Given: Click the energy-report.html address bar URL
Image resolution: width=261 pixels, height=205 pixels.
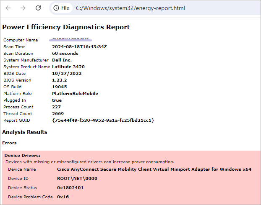Looking at the screenshot, I should pyautogui.click(x=130, y=8).
